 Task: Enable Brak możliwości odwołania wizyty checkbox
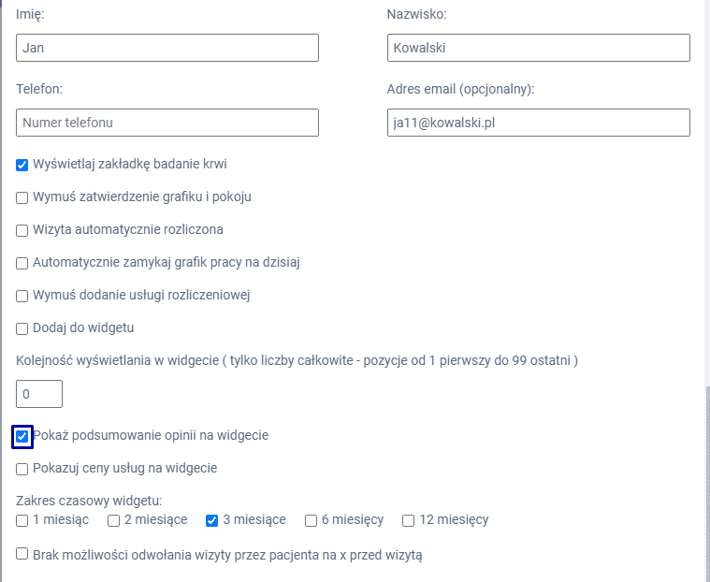pos(22,554)
